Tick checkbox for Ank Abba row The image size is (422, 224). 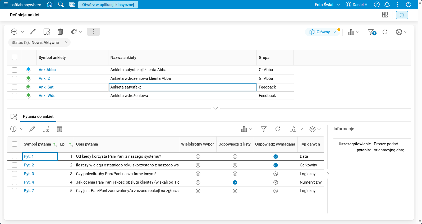[15, 70]
